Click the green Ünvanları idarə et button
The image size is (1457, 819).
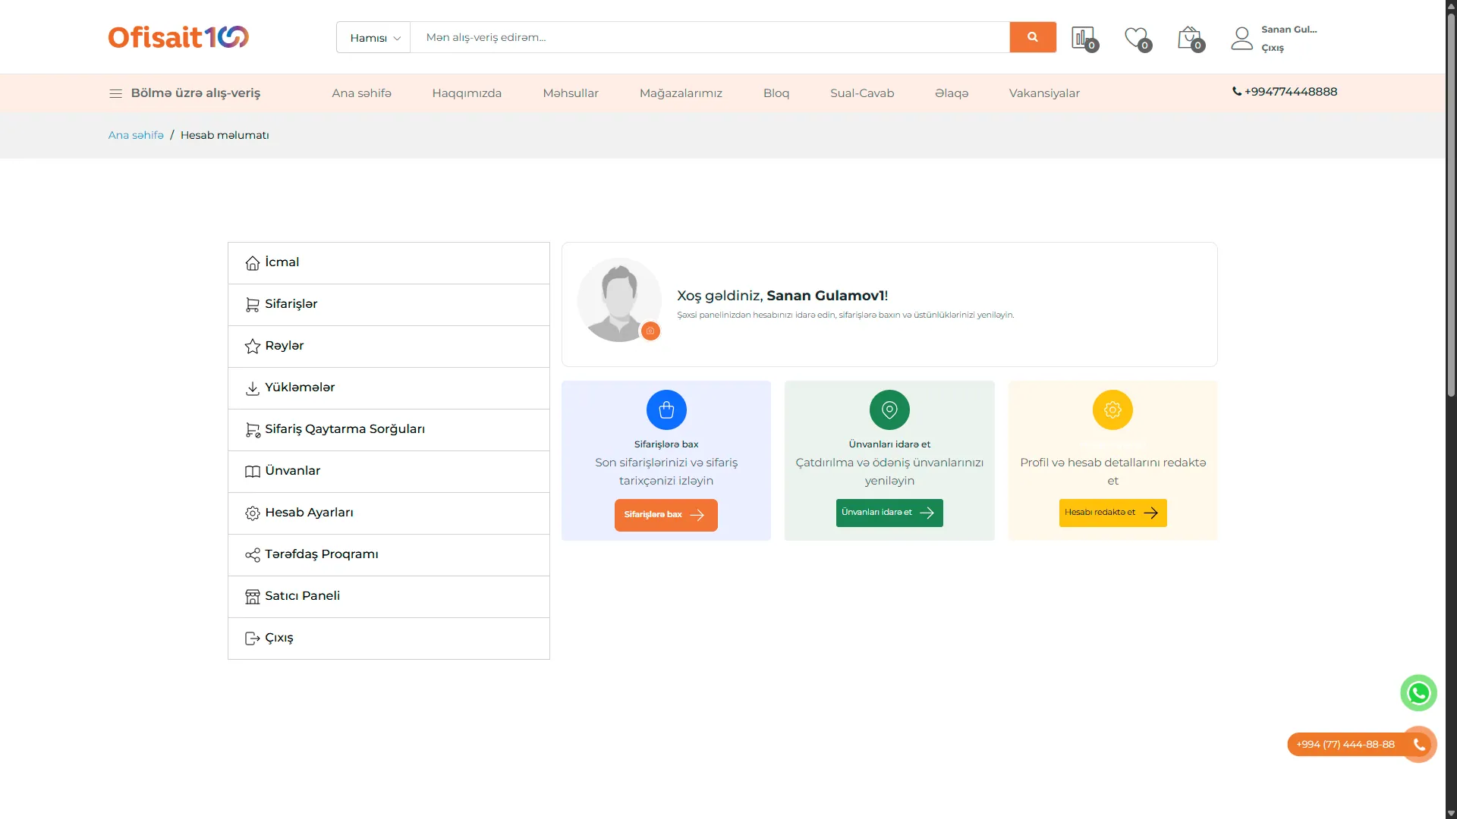tap(889, 513)
